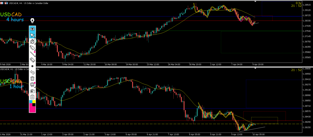Undo last drawing with the curved arrow icon
This screenshot has height=137, width=313.
32,72
